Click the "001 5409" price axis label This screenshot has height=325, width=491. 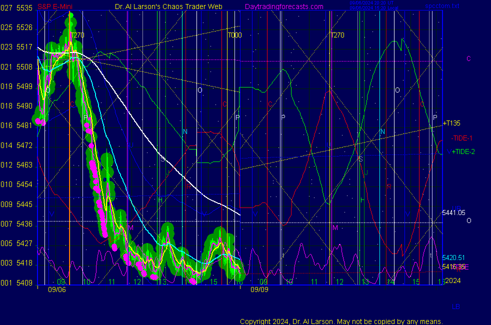(x=16, y=282)
